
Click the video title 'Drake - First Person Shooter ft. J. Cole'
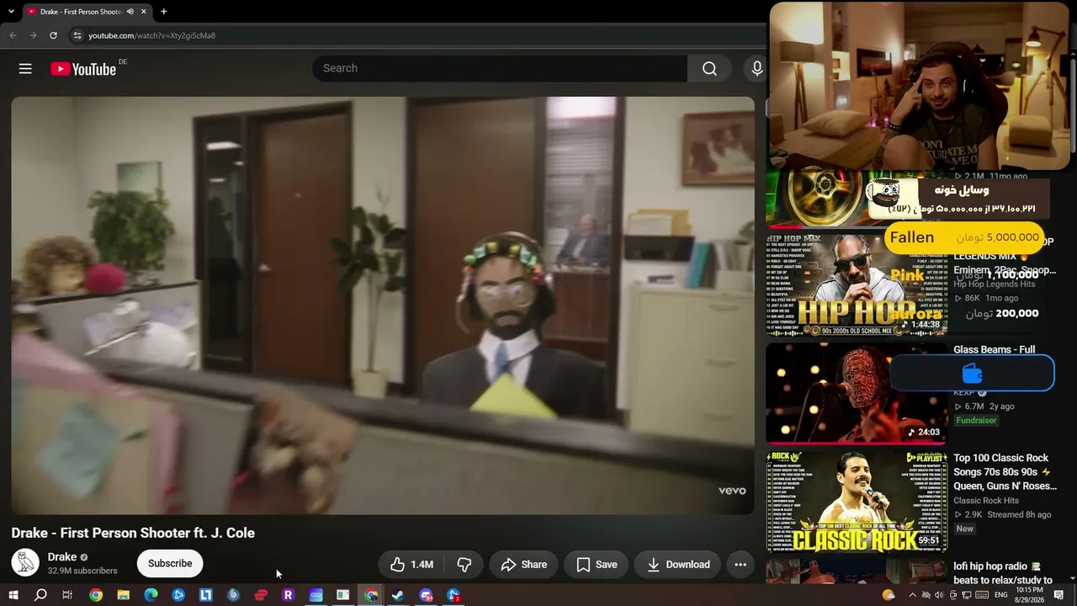click(x=133, y=533)
